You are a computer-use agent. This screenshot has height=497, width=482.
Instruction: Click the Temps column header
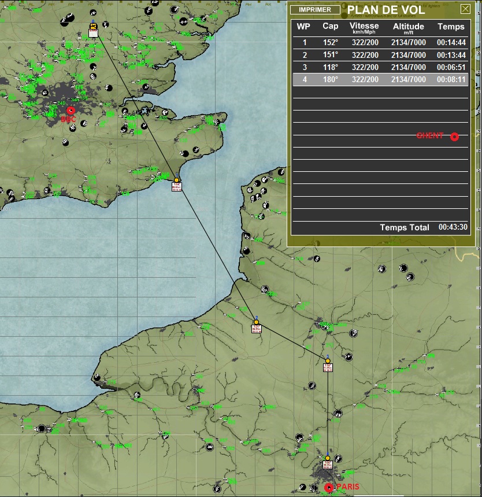[451, 27]
